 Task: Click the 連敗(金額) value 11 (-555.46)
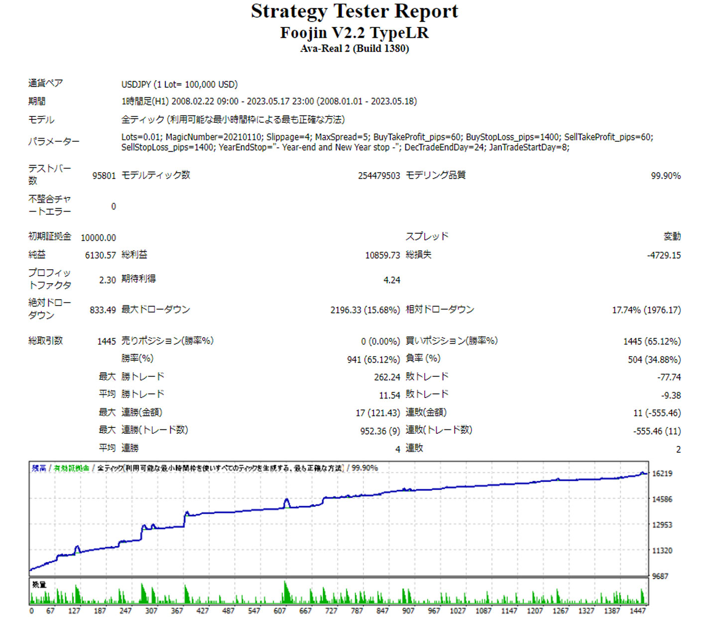657,413
